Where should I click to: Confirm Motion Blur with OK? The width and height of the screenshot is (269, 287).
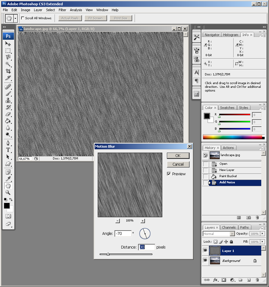[x=178, y=155]
